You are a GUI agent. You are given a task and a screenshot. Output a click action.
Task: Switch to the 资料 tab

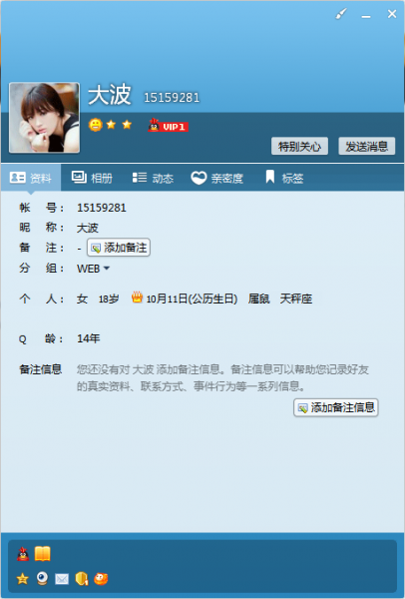(31, 178)
